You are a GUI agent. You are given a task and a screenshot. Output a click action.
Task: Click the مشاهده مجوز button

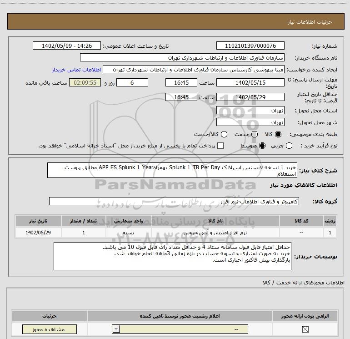(x=50, y=329)
